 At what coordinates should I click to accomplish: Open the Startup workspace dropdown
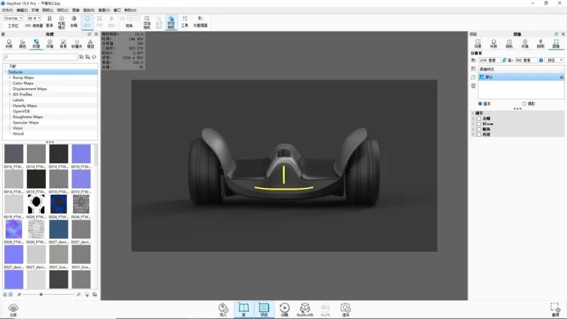[x=13, y=18]
